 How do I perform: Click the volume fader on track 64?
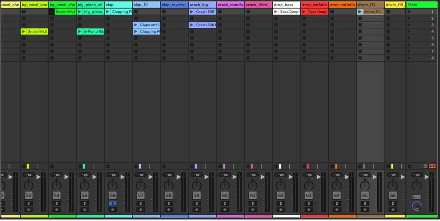[347, 177]
